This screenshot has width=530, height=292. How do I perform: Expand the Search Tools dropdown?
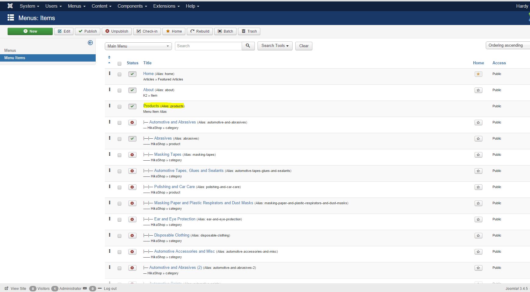pos(275,46)
